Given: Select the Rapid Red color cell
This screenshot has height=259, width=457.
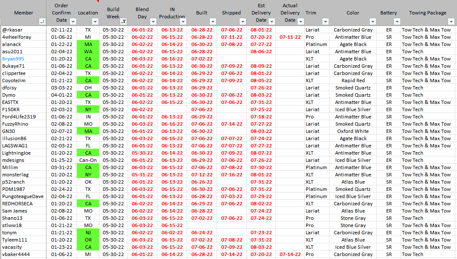Looking at the screenshot, I should pyautogui.click(x=353, y=81).
